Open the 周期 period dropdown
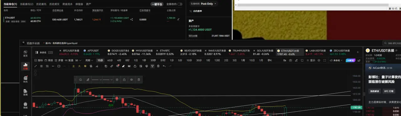Image resolution: width=401 pixels, height=116 pixels. tap(89, 60)
